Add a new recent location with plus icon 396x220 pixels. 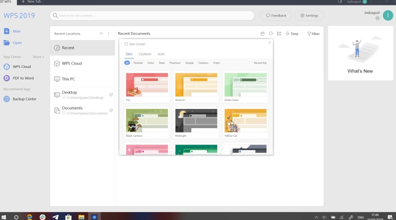101,33
